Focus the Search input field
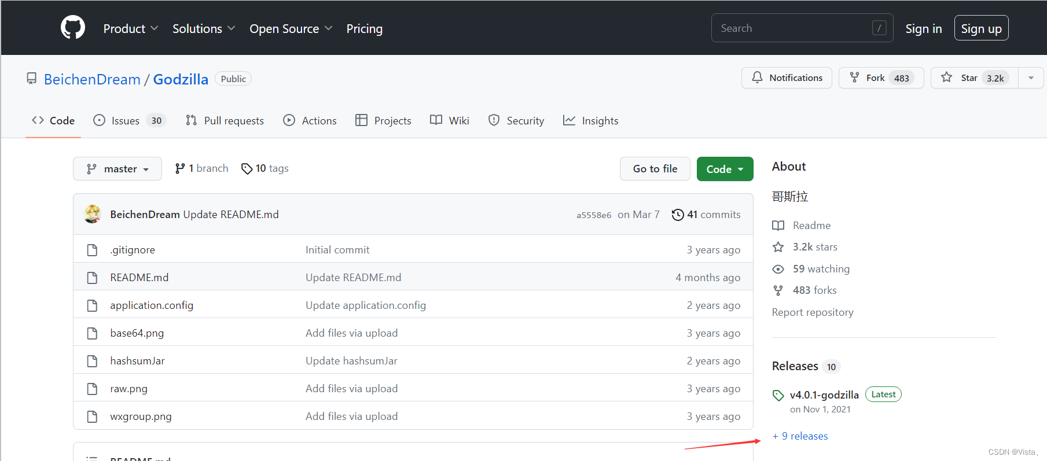 (802, 28)
